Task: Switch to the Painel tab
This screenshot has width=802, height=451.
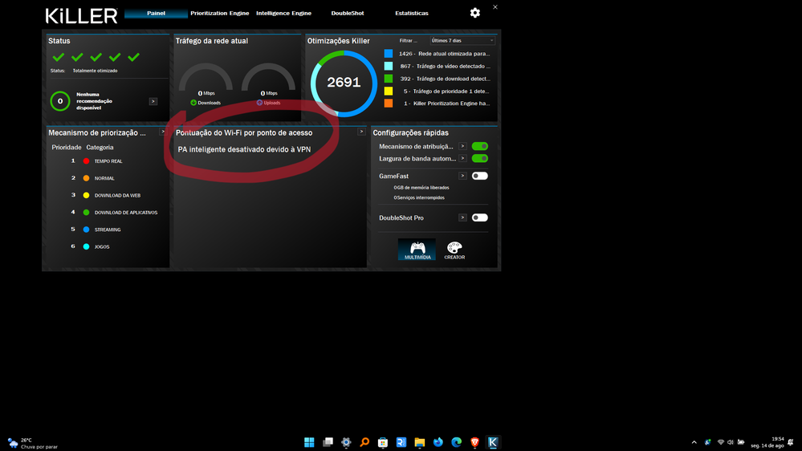Action: point(156,14)
